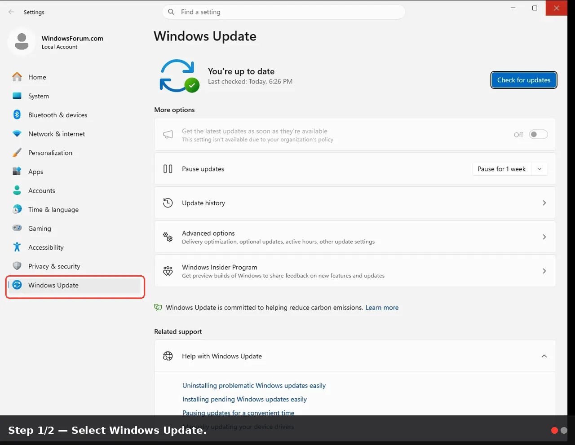Open the Learn more link
575x445 pixels.
[382, 308]
